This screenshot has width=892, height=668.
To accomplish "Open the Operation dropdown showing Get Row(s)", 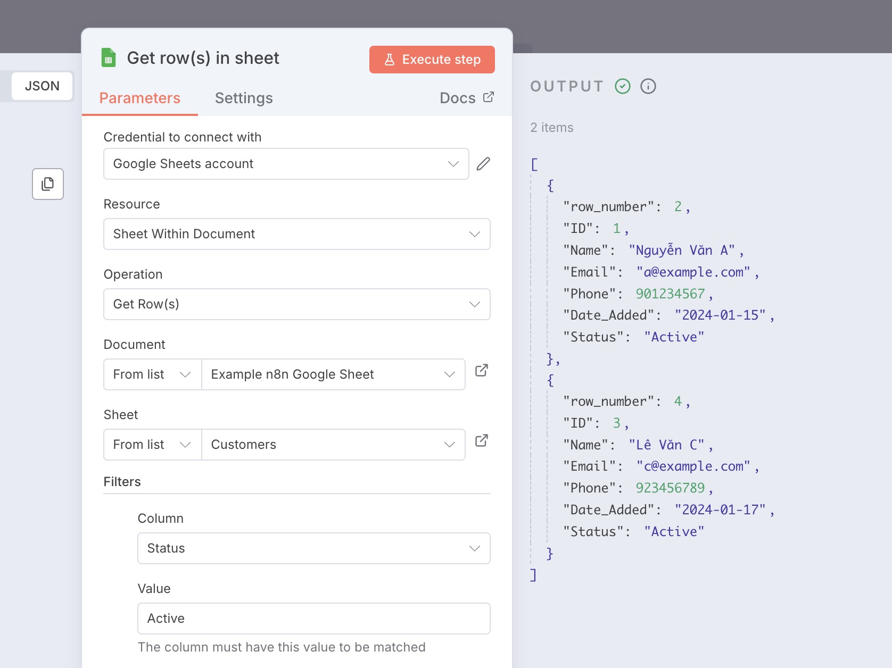I will pos(297,304).
